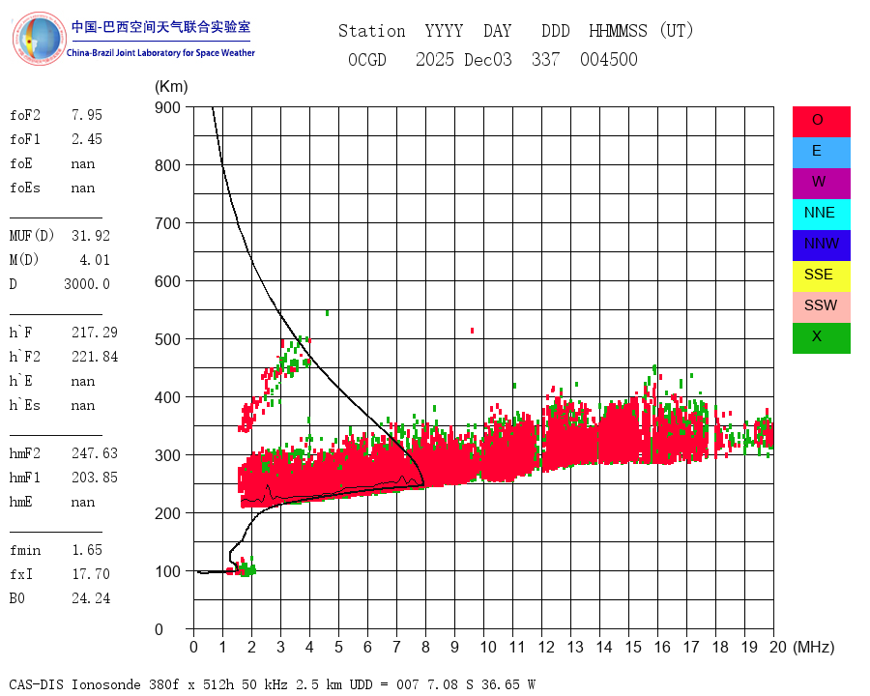870x696 pixels.
Task: Click the h`F2 value 221.84
Action: 95,357
